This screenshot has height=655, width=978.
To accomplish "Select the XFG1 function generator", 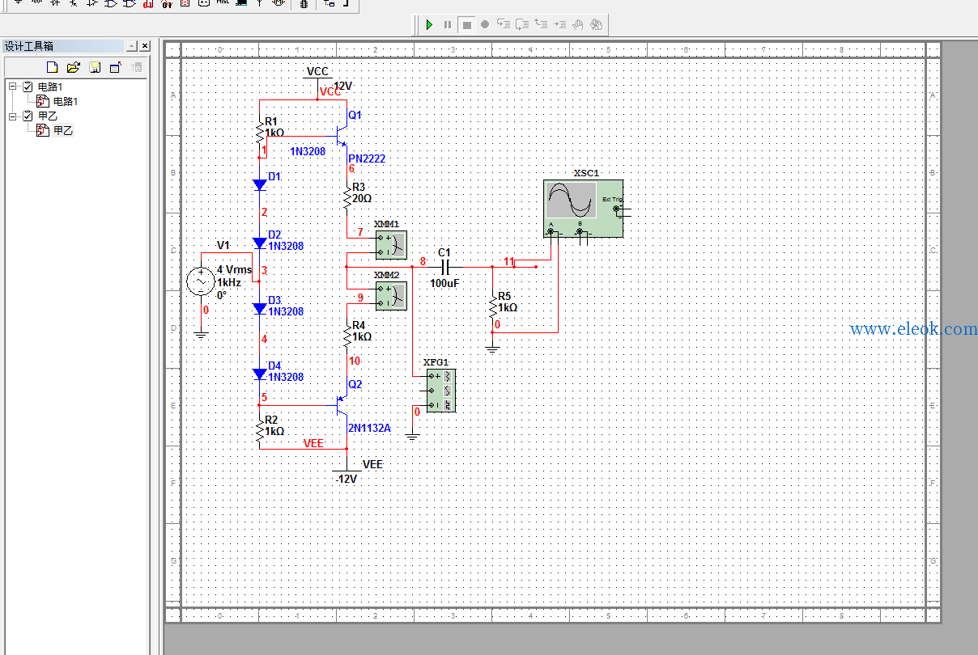I will [440, 391].
